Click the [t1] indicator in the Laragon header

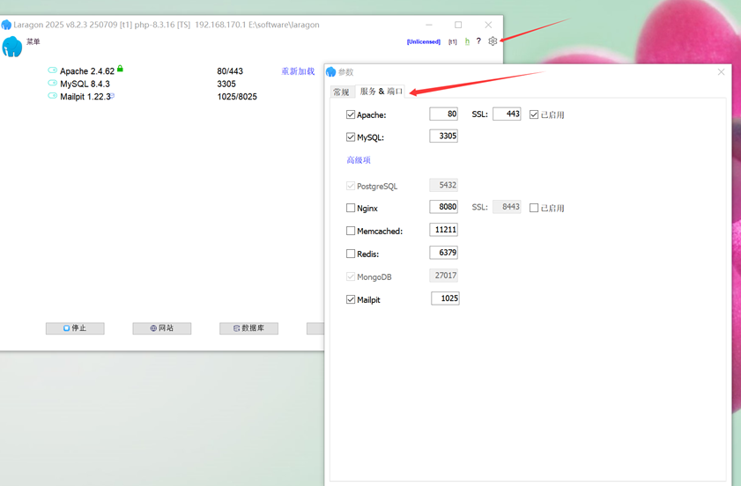click(x=453, y=41)
